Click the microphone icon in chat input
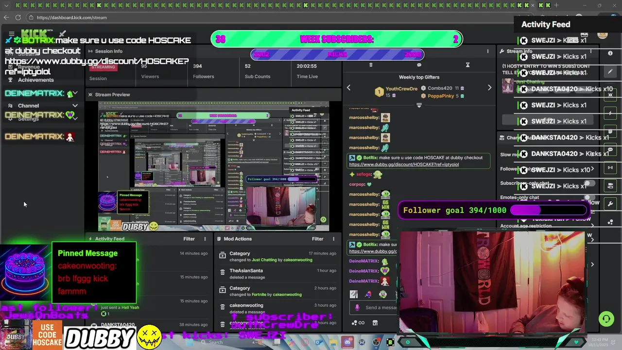The image size is (622, 350). (357, 307)
